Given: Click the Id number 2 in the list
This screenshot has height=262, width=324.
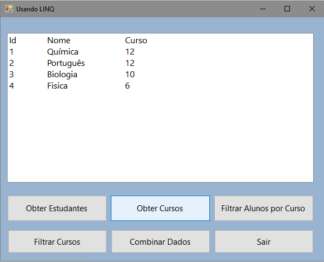Looking at the screenshot, I should click(11, 63).
